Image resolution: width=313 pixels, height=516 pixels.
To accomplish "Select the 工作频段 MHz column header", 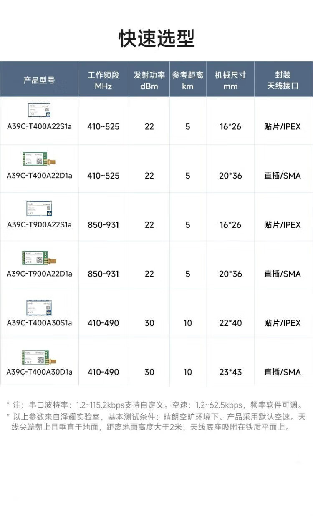I will coord(103,80).
